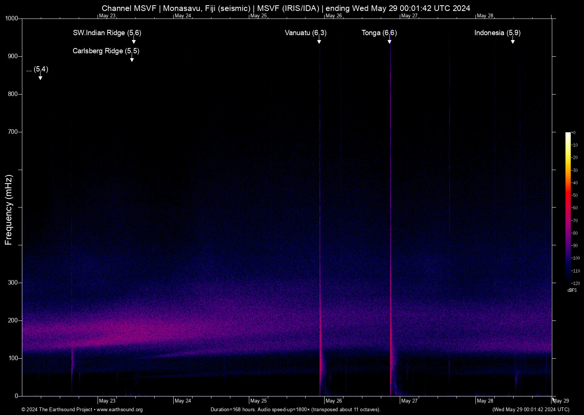Toggle the Indonesia event label text
The width and height of the screenshot is (584, 415).
pyautogui.click(x=497, y=33)
